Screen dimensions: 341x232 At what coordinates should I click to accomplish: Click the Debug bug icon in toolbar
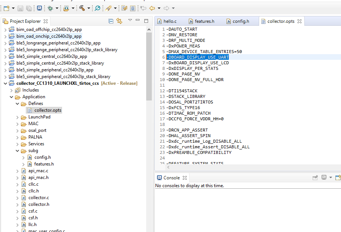[50, 8]
